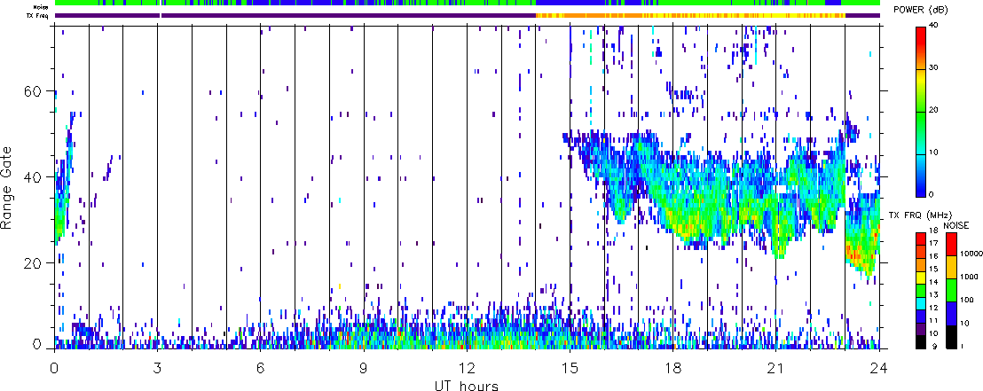This screenshot has width=983, height=391.
Task: Click the x-axis tick label "3"
Action: (x=157, y=367)
